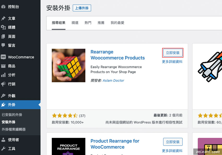The image size is (222, 155).
Task: Click the 上傳外掛 upload button
Action: (82, 8)
